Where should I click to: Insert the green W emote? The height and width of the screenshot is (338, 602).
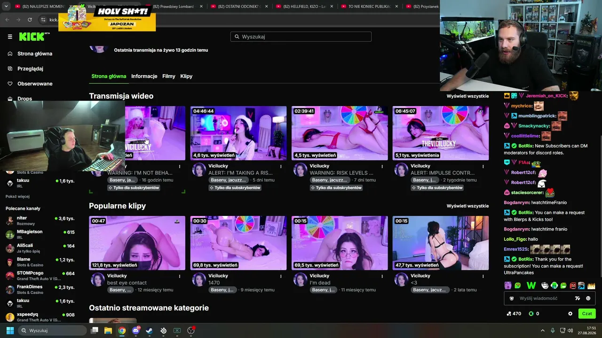pyautogui.click(x=531, y=285)
